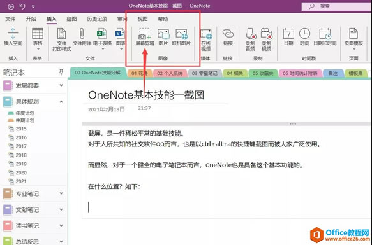
Task: Open the 视图 ribbon tab
Action: point(142,19)
